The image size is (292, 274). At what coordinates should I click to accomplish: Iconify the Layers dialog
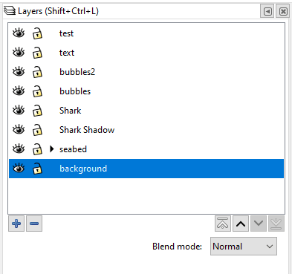pos(267,11)
